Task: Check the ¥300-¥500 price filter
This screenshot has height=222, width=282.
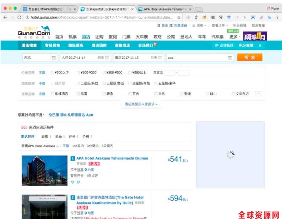Action: 104,73
